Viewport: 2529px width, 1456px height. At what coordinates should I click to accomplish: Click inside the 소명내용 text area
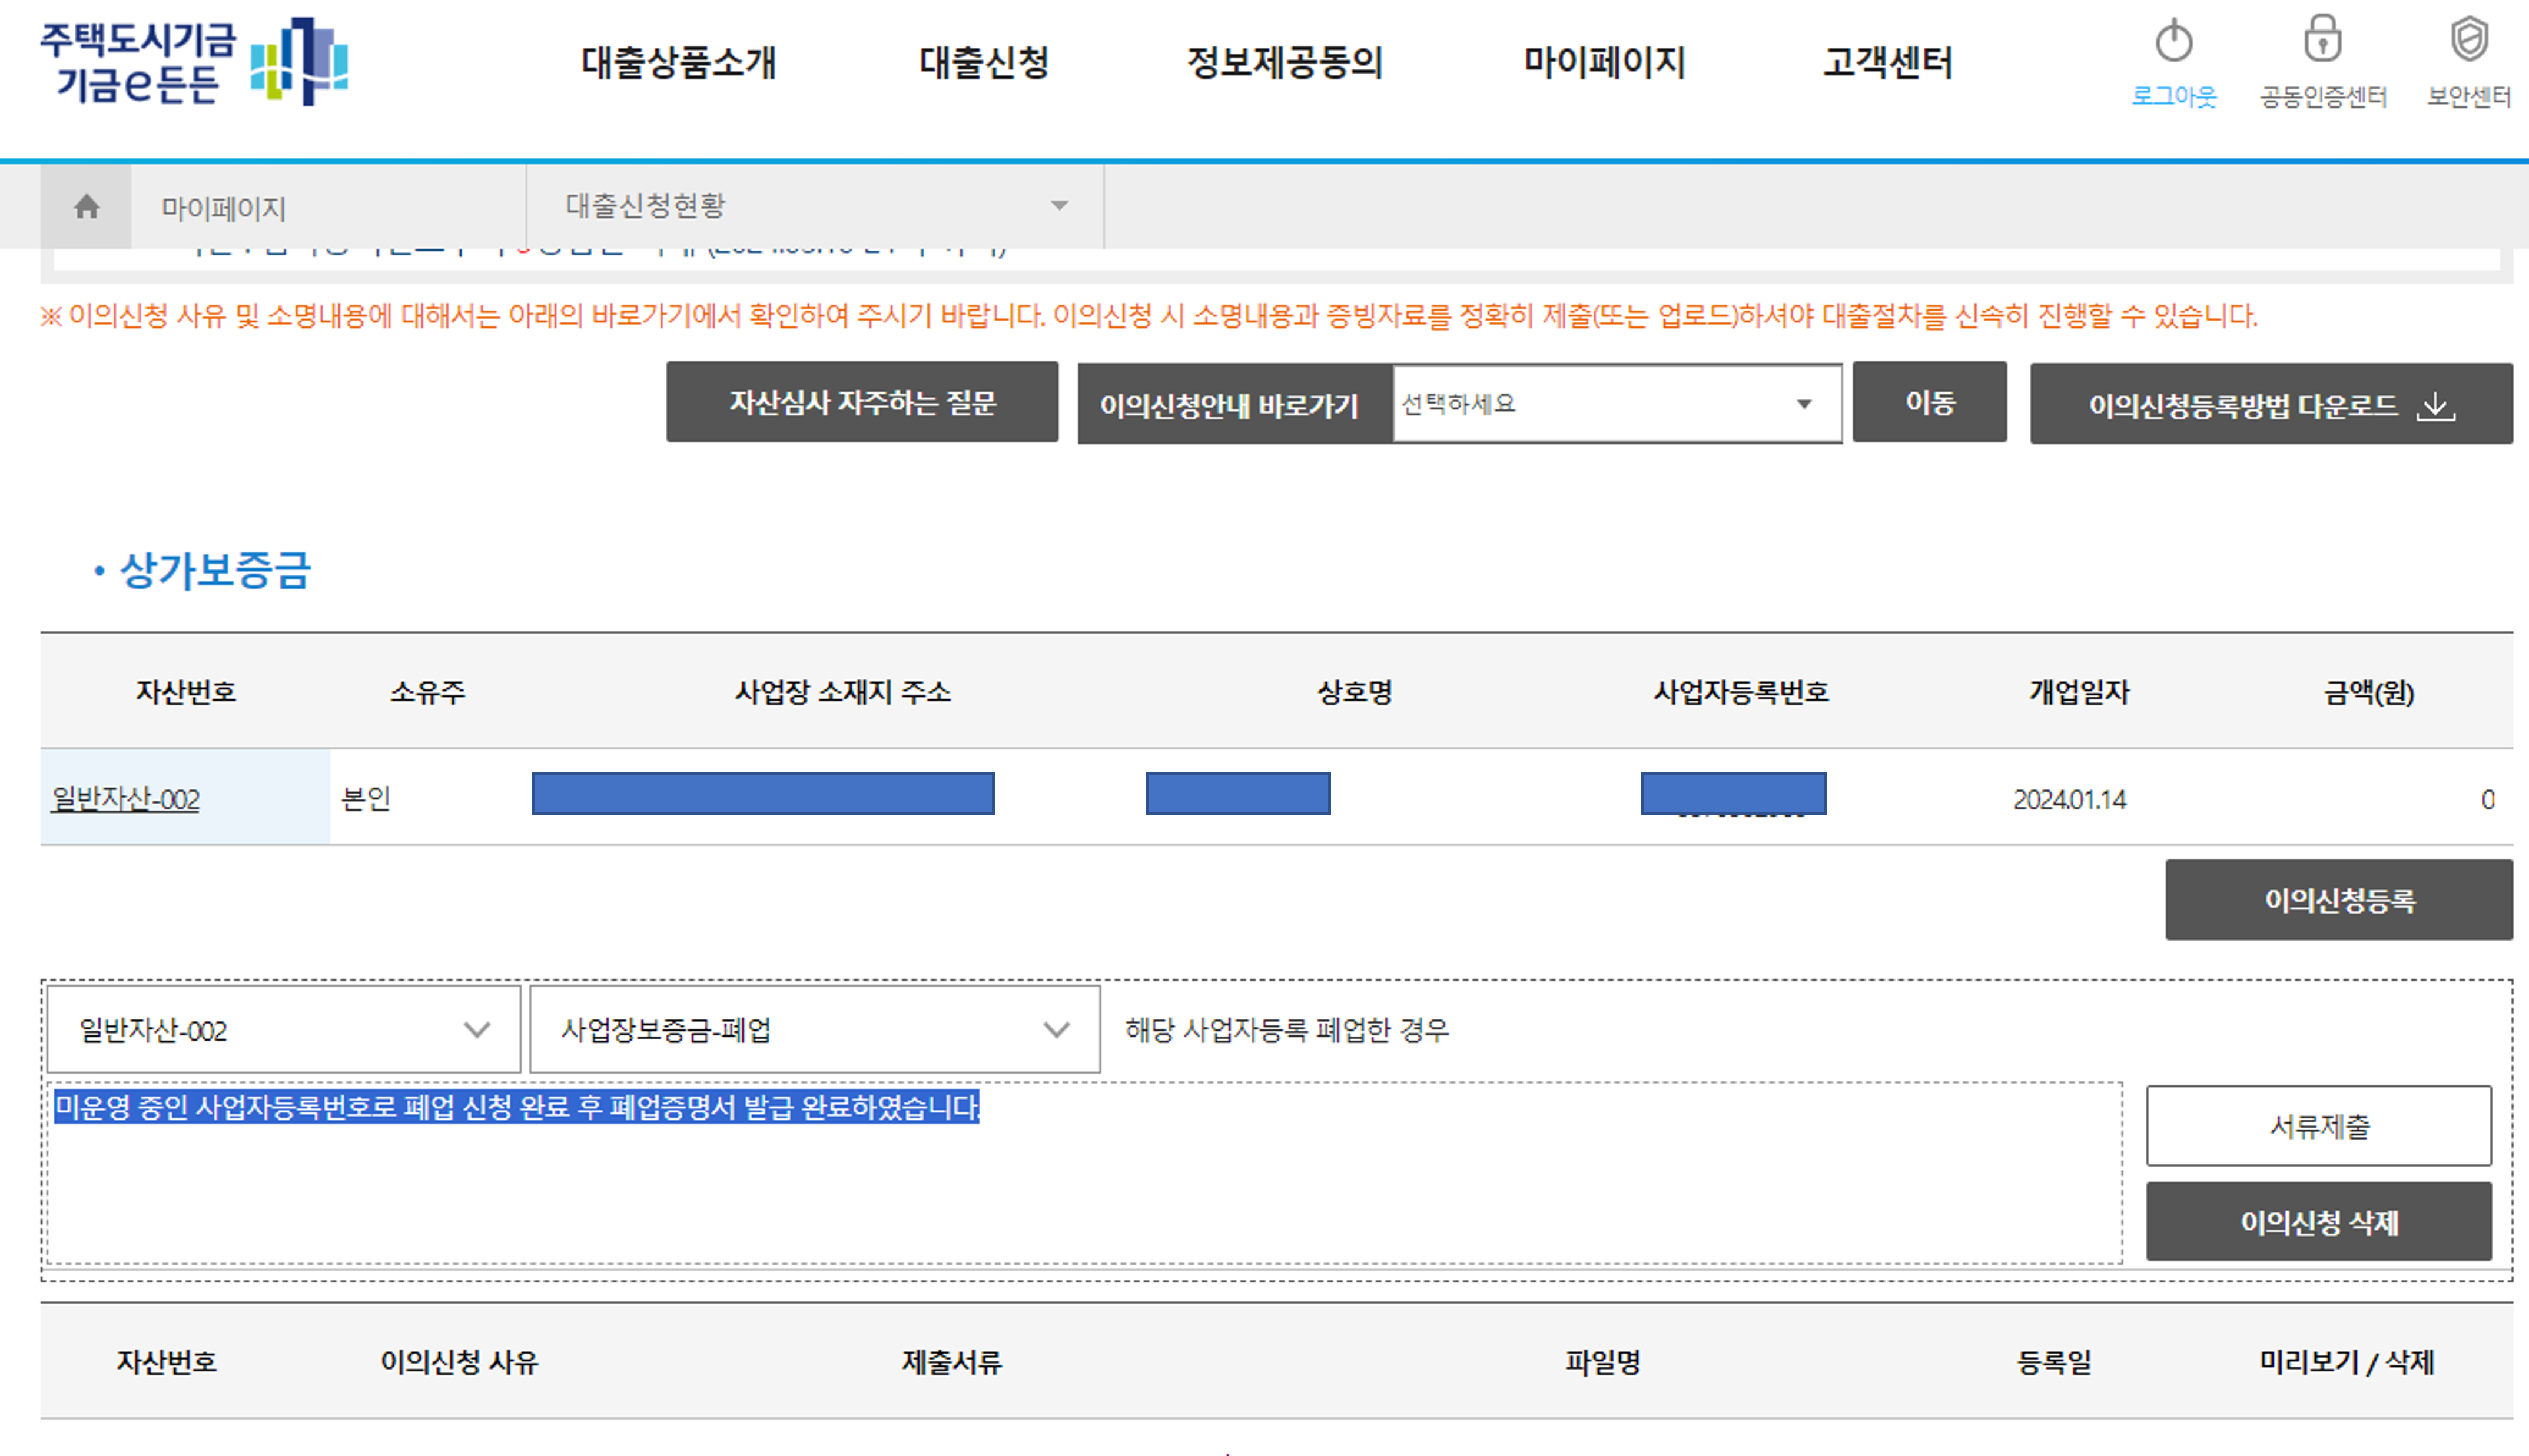pyautogui.click(x=1083, y=1190)
